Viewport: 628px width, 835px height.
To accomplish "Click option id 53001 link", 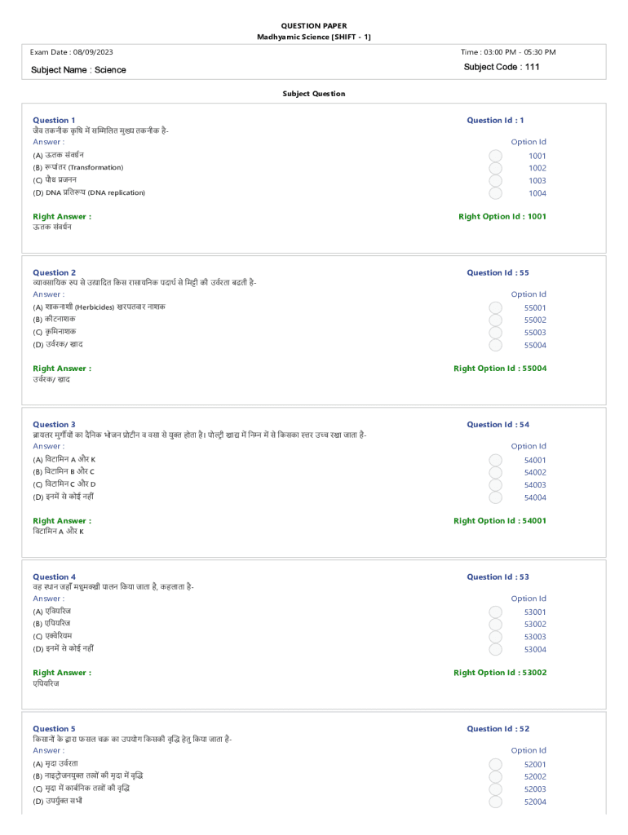I will (535, 612).
